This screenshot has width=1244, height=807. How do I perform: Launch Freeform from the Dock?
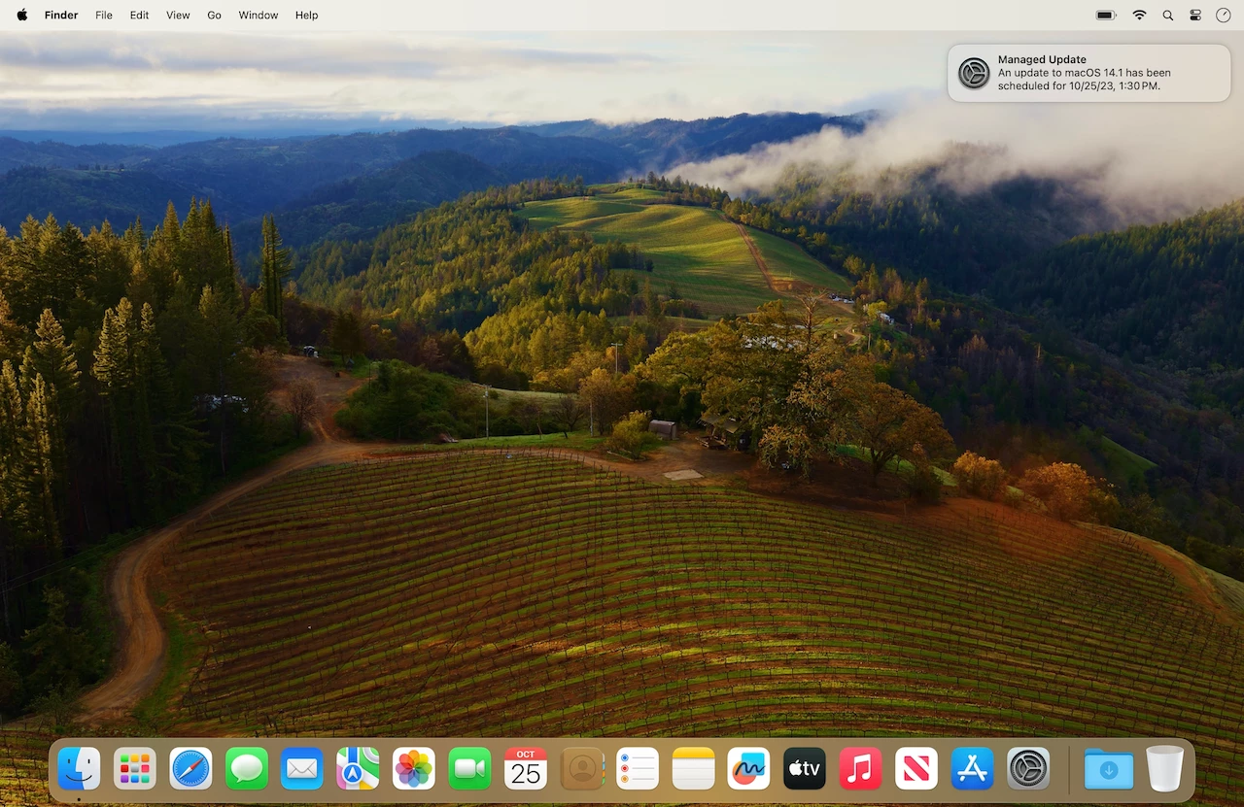tap(748, 768)
